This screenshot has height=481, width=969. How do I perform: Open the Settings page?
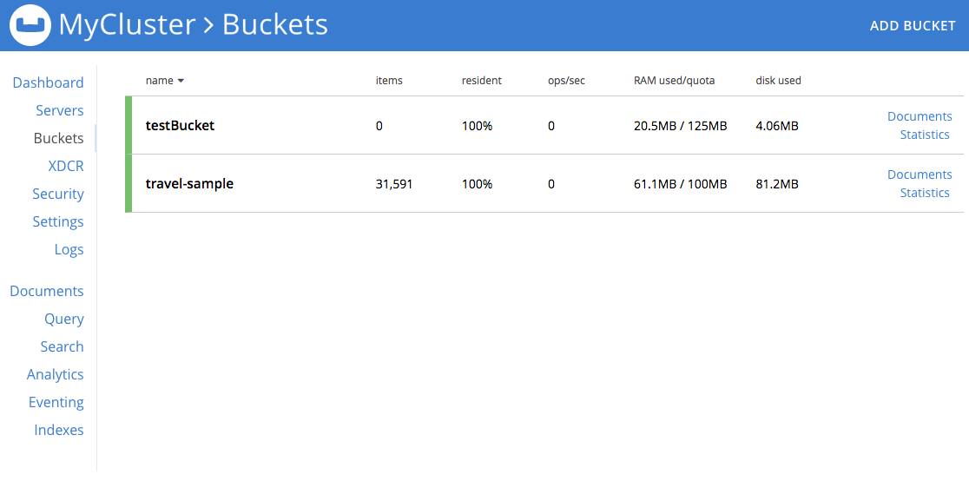click(57, 221)
